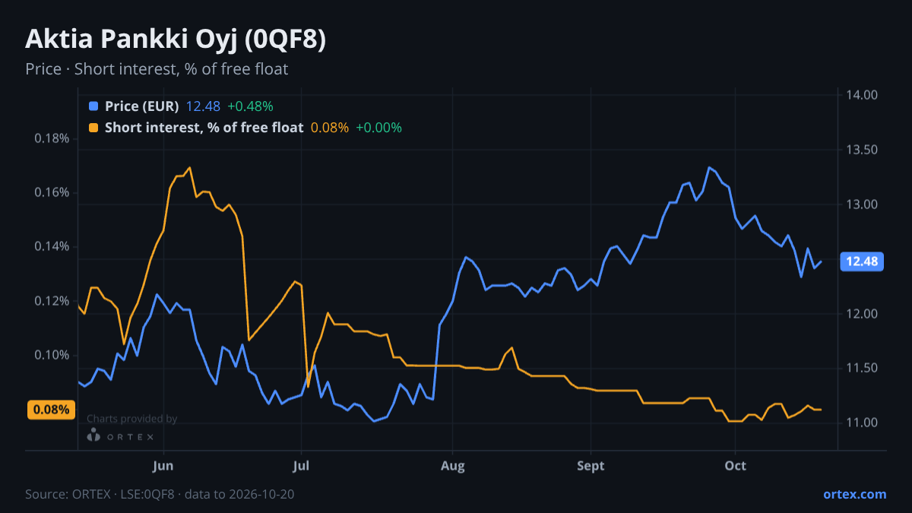This screenshot has height=513, width=912.
Task: Click the blue 12.48 price axis tag
Action: tap(861, 261)
